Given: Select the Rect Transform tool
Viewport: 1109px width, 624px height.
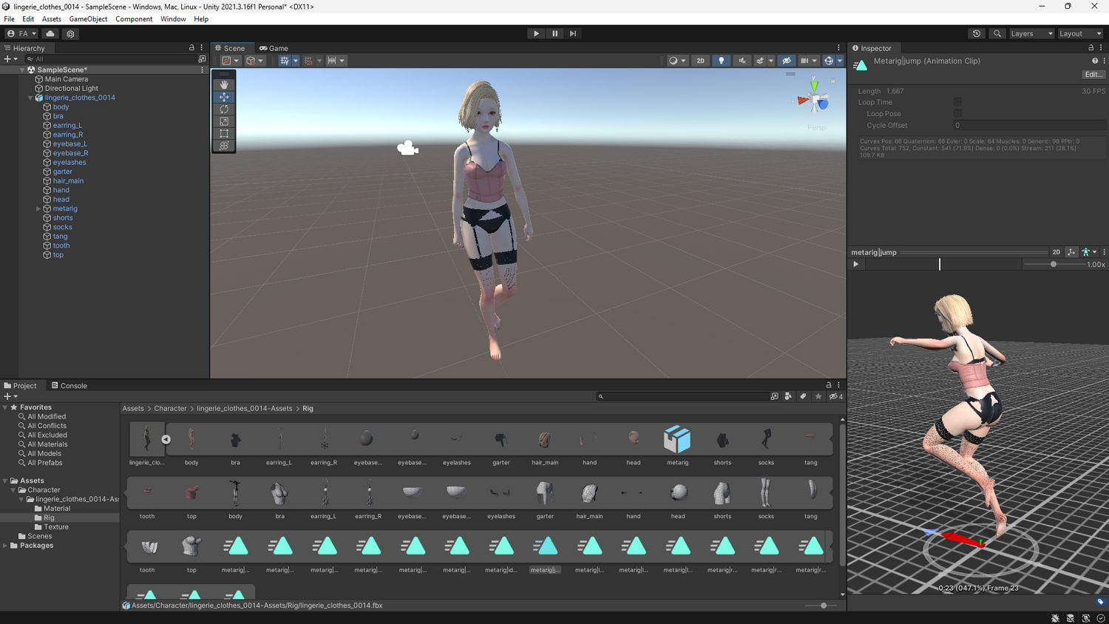Looking at the screenshot, I should click(224, 133).
